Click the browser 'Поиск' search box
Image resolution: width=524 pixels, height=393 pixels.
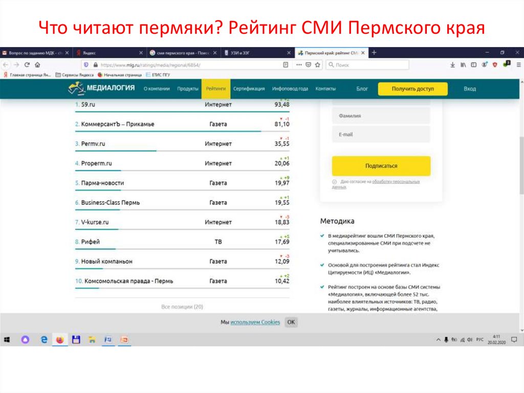pyautogui.click(x=367, y=65)
